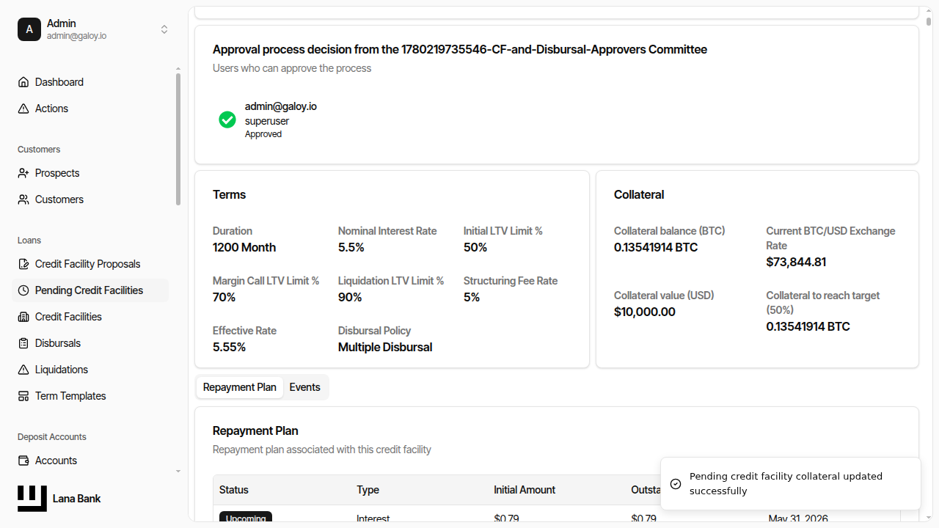Click the Repayment Plan section heading
Screen dimensions: 939x528
tap(255, 431)
